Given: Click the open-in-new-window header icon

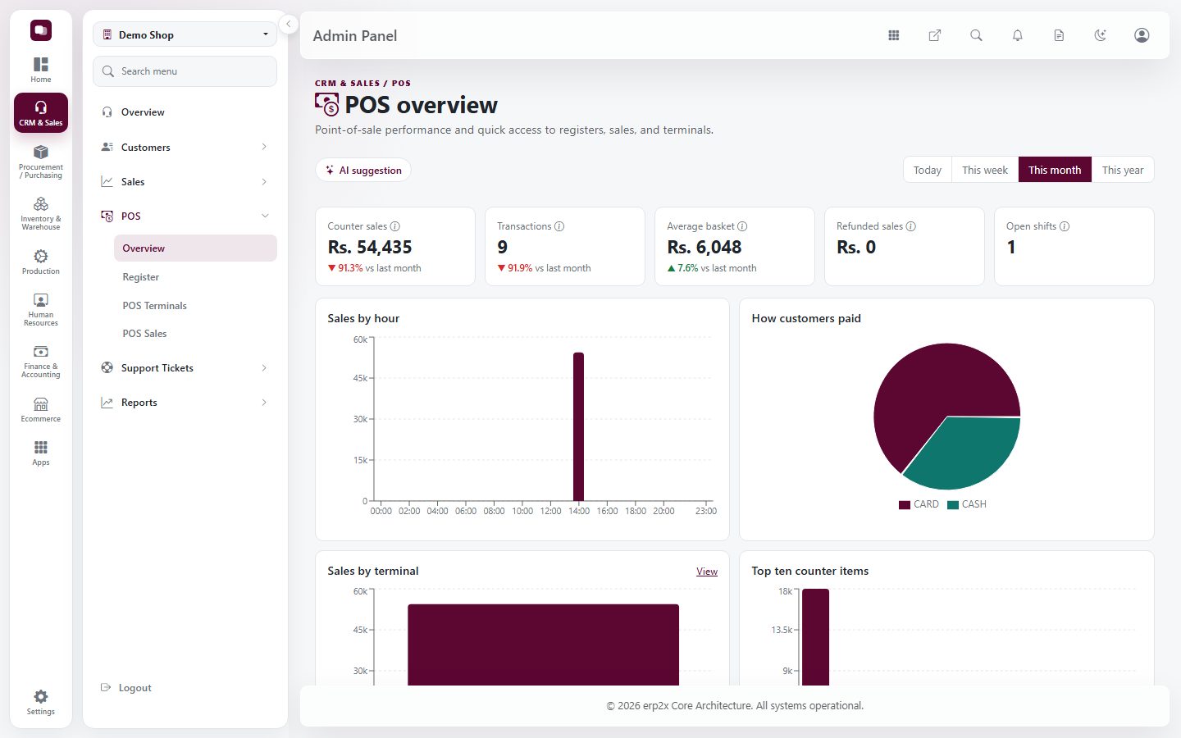Looking at the screenshot, I should [x=935, y=35].
